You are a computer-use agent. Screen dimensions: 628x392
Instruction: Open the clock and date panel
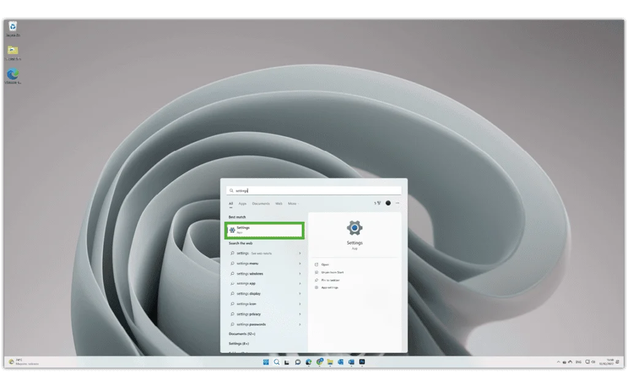(x=607, y=362)
